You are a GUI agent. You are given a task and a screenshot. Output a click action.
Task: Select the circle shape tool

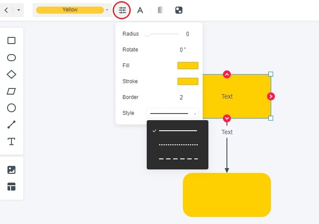point(11,108)
